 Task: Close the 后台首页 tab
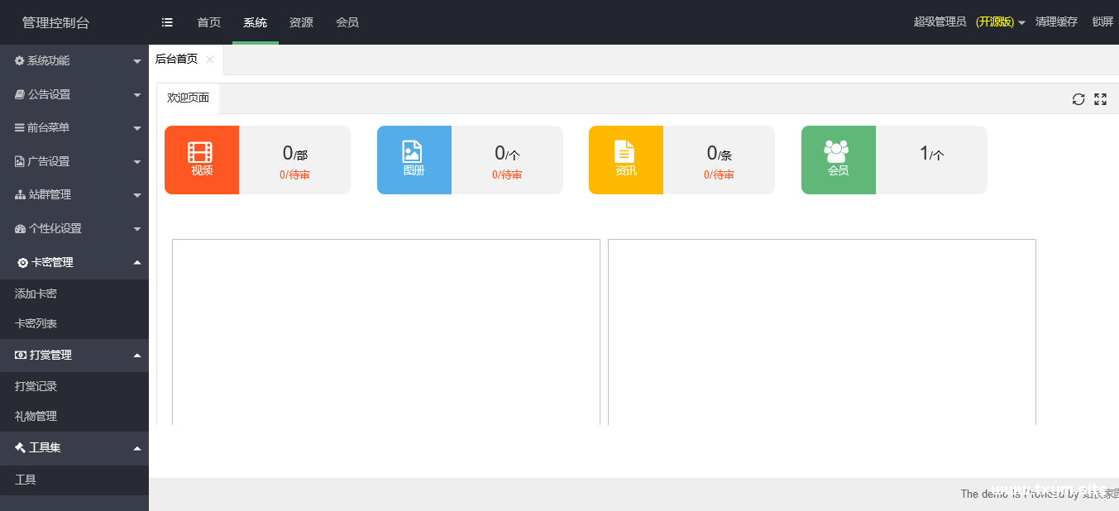click(210, 60)
